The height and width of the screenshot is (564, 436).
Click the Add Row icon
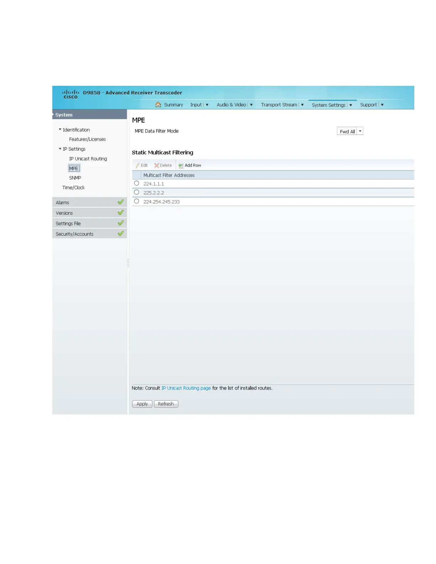(181, 166)
